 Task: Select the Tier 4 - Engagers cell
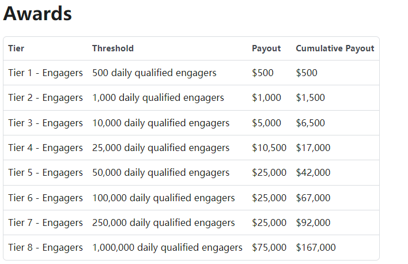[46, 148]
